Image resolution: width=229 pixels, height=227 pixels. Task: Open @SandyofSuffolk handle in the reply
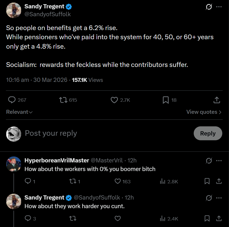[x=97, y=197]
